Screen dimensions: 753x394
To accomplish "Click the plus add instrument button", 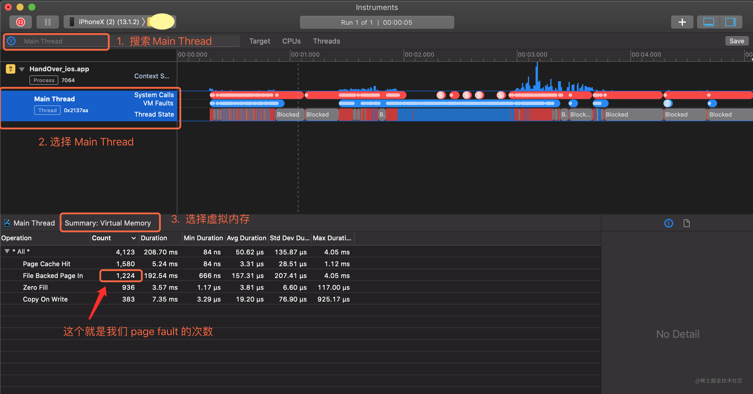I will tap(682, 22).
